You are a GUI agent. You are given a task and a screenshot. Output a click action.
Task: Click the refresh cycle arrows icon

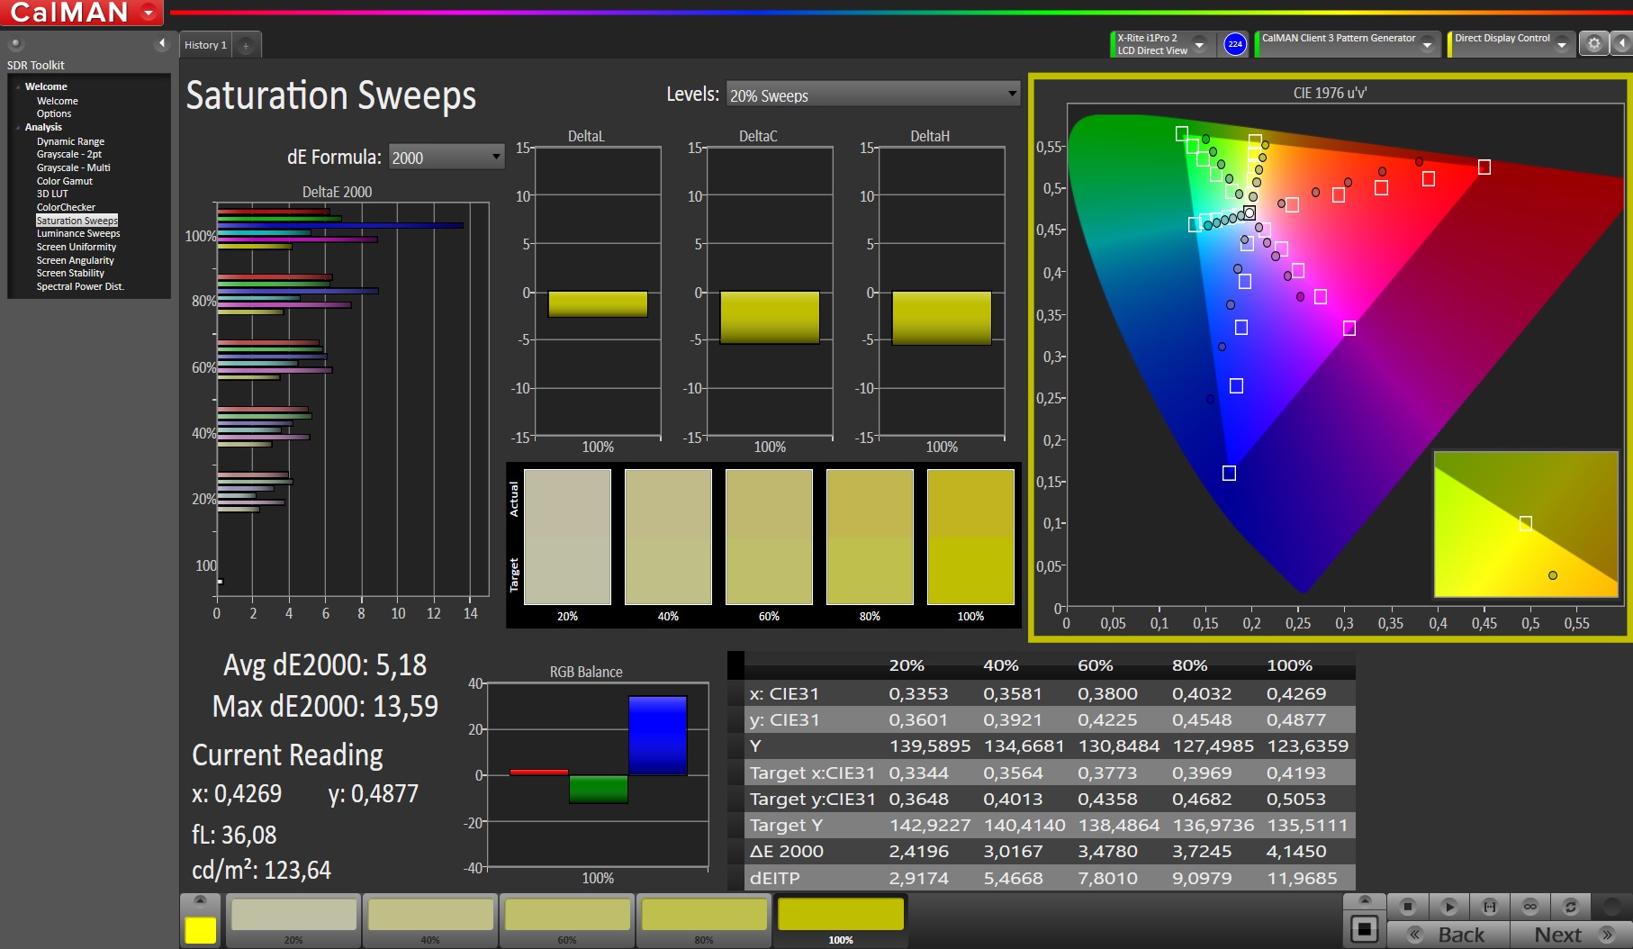click(x=1570, y=907)
